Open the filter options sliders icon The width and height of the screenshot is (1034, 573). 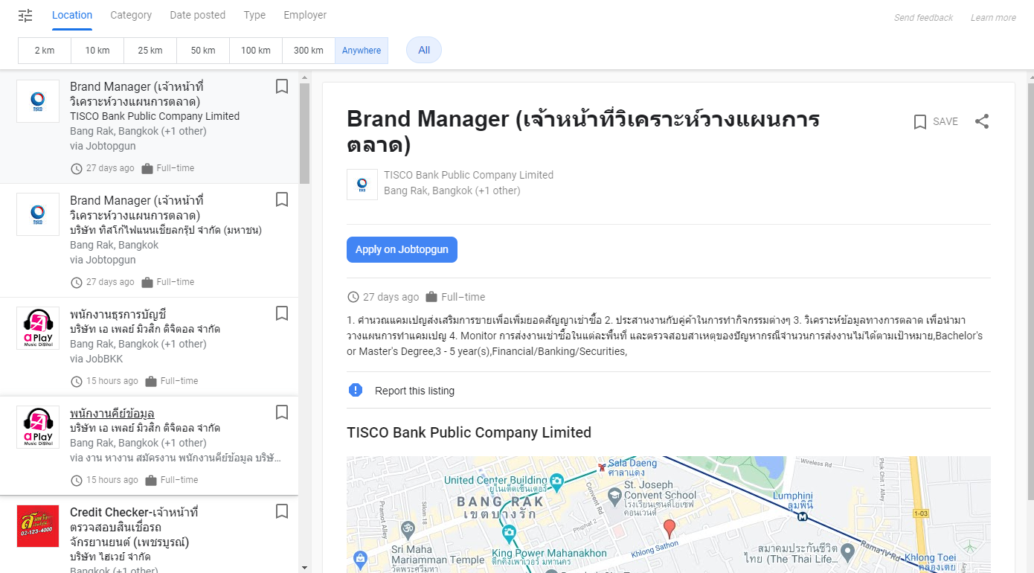pyautogui.click(x=25, y=16)
